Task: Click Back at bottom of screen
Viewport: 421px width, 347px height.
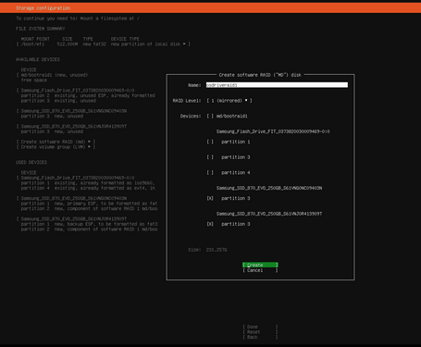Action: pos(260,337)
